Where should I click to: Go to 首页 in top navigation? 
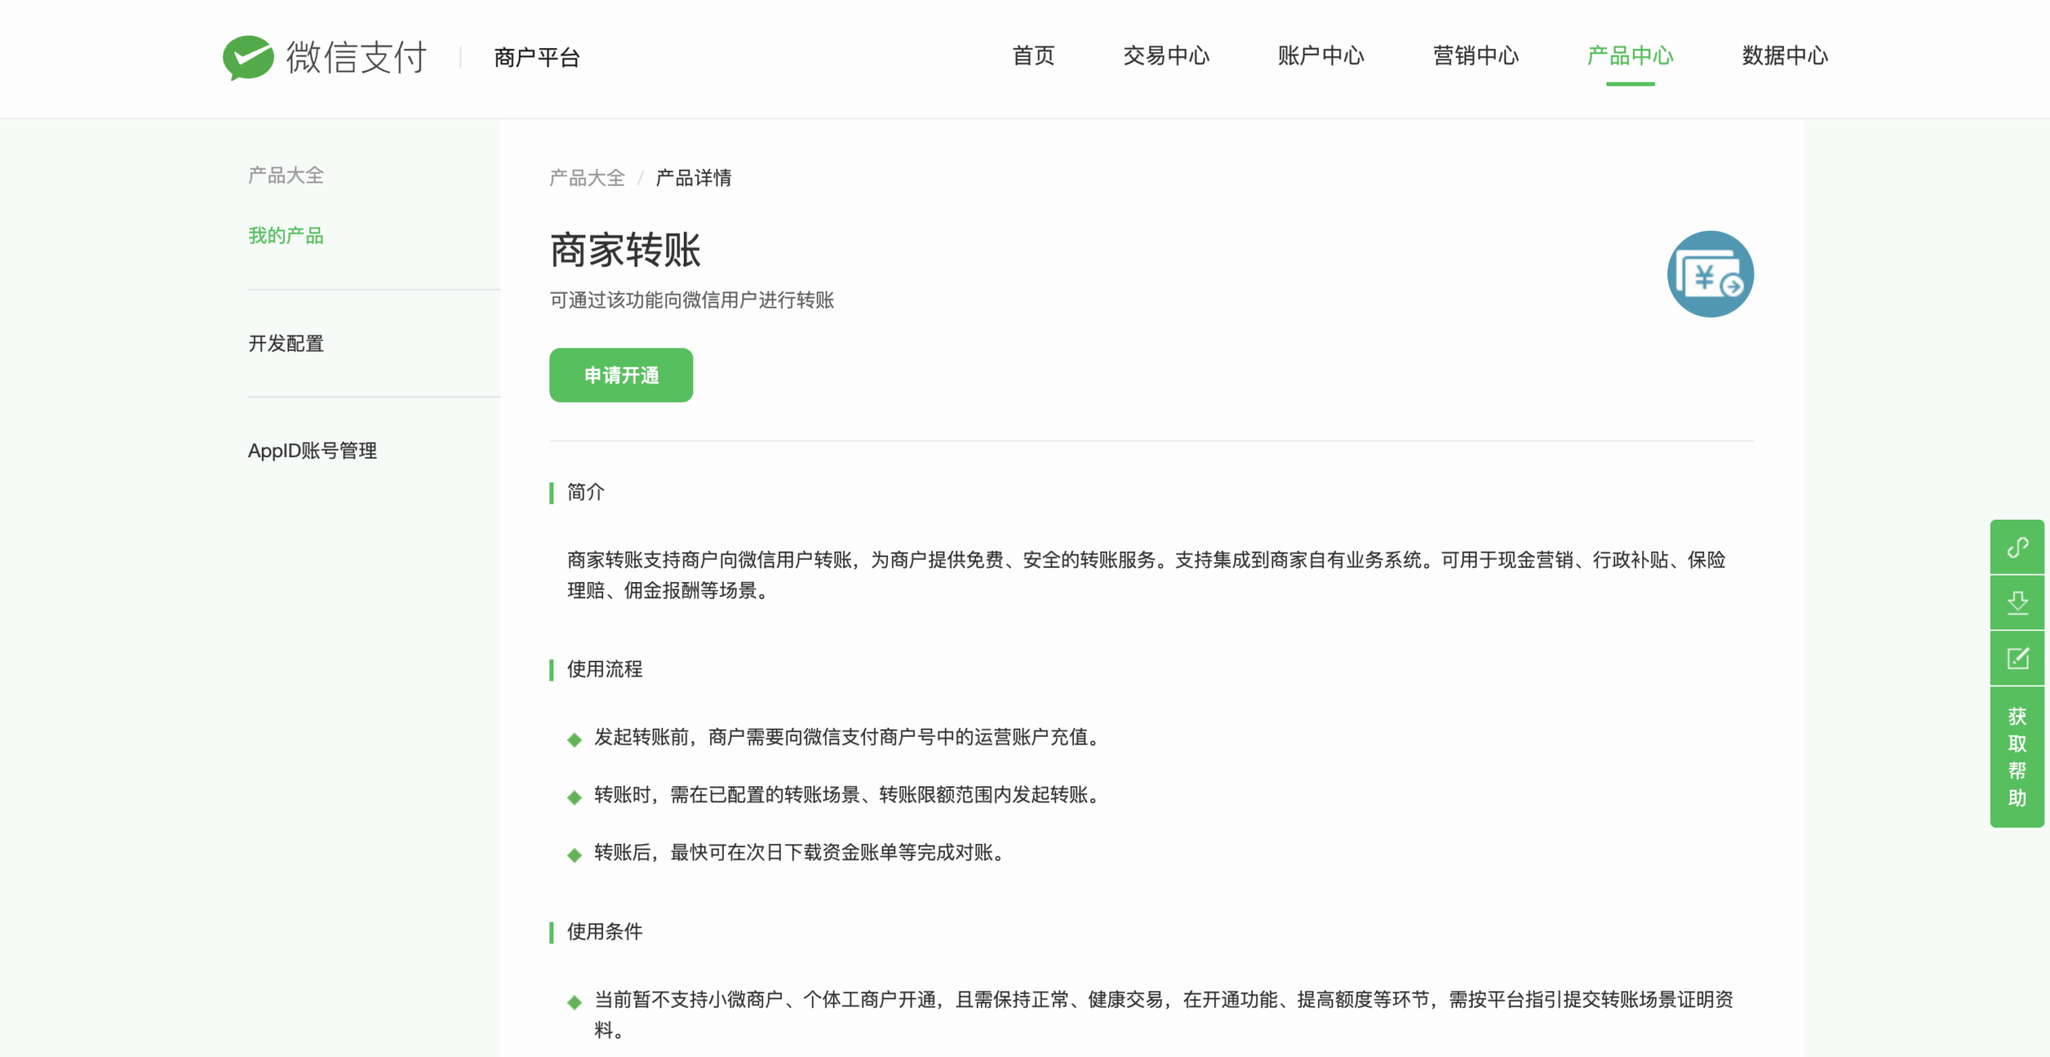pos(1033,55)
